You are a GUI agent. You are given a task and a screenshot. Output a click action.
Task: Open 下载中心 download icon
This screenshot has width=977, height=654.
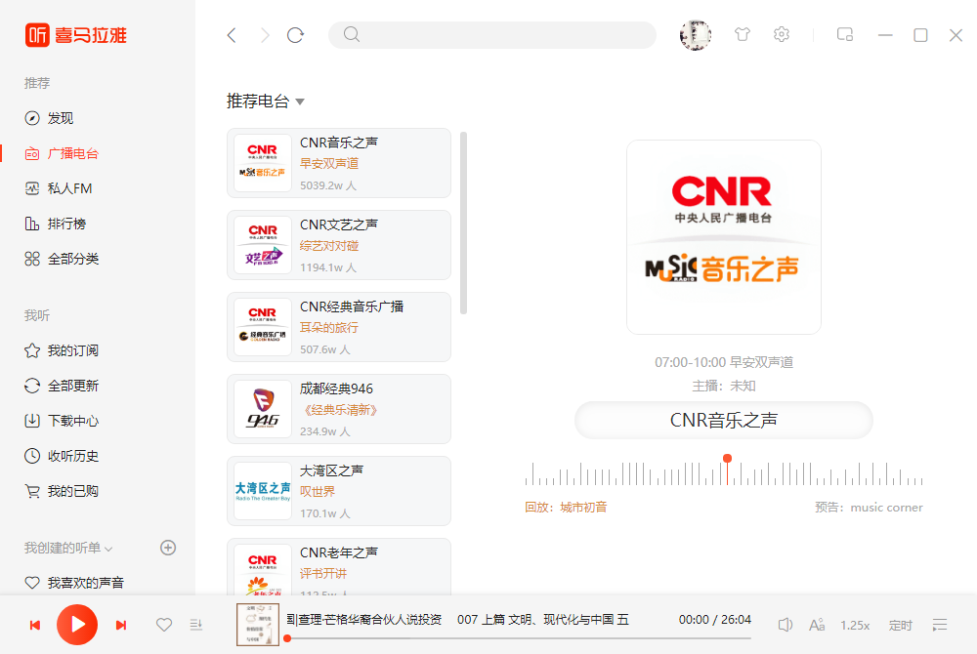tap(32, 421)
